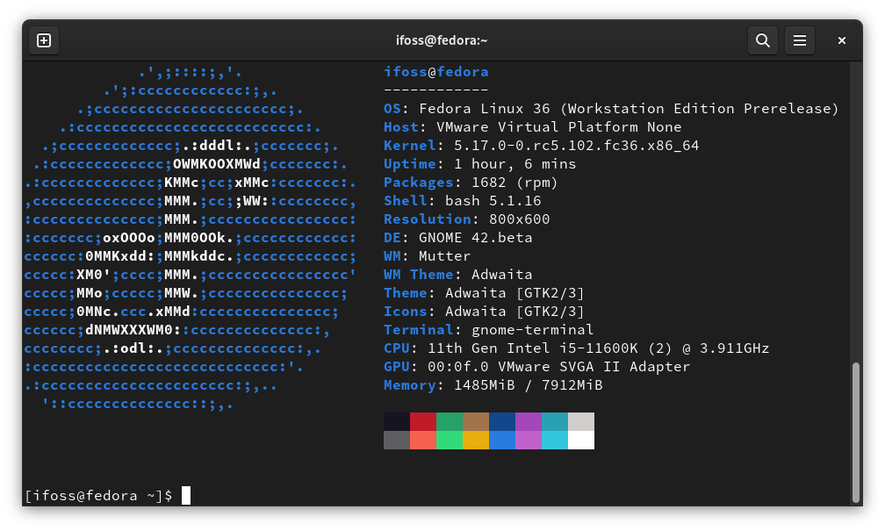Click the OS line showing Fedora Linux 36
This screenshot has height=531, width=885.
pos(611,109)
